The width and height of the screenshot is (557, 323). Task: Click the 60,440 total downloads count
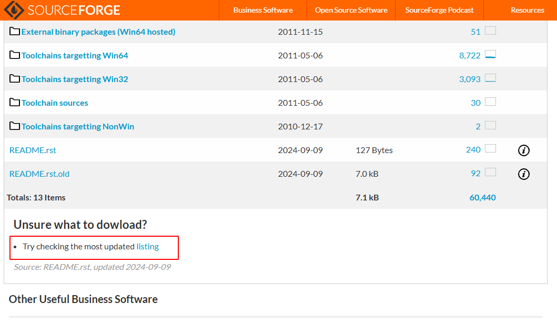(x=482, y=198)
